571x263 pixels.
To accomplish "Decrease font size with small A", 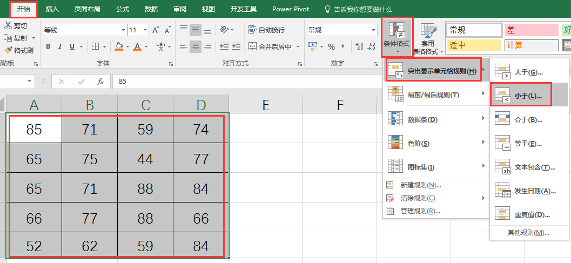I will (x=167, y=30).
